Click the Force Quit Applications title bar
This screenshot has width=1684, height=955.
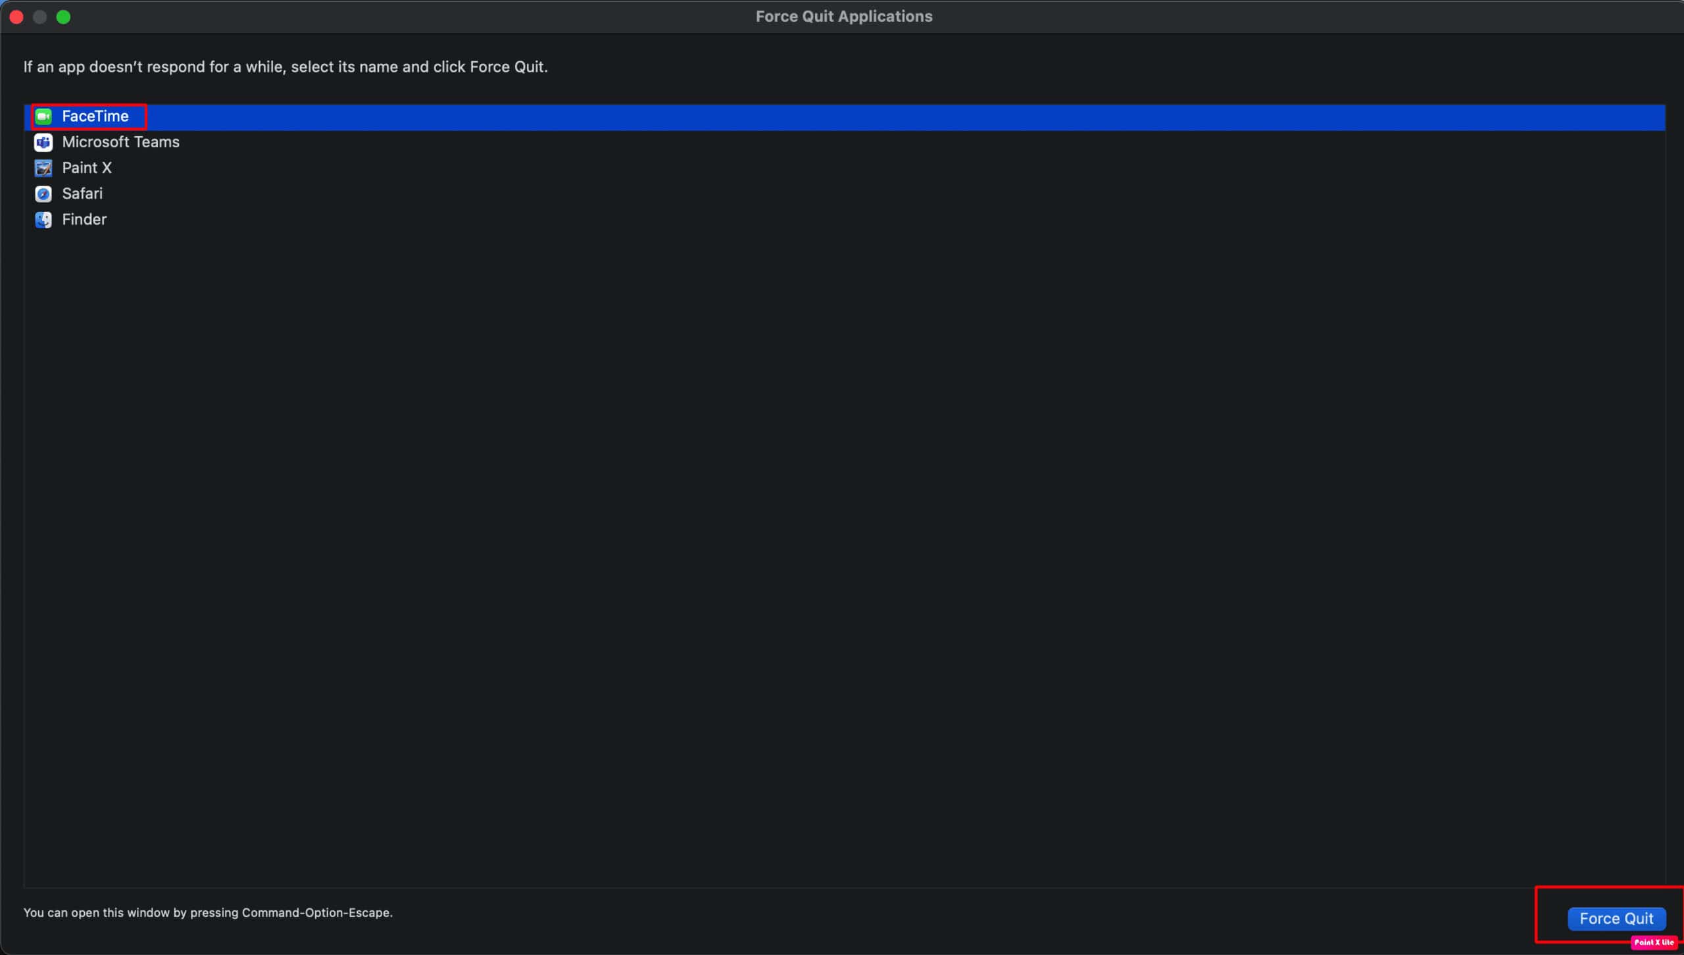pos(844,16)
